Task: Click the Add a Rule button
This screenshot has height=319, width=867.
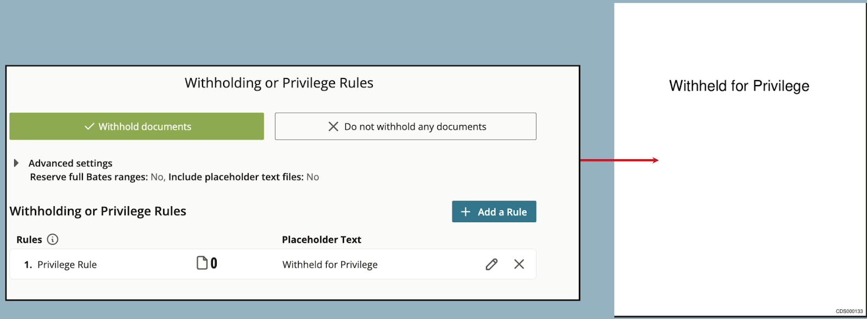Action: [493, 211]
